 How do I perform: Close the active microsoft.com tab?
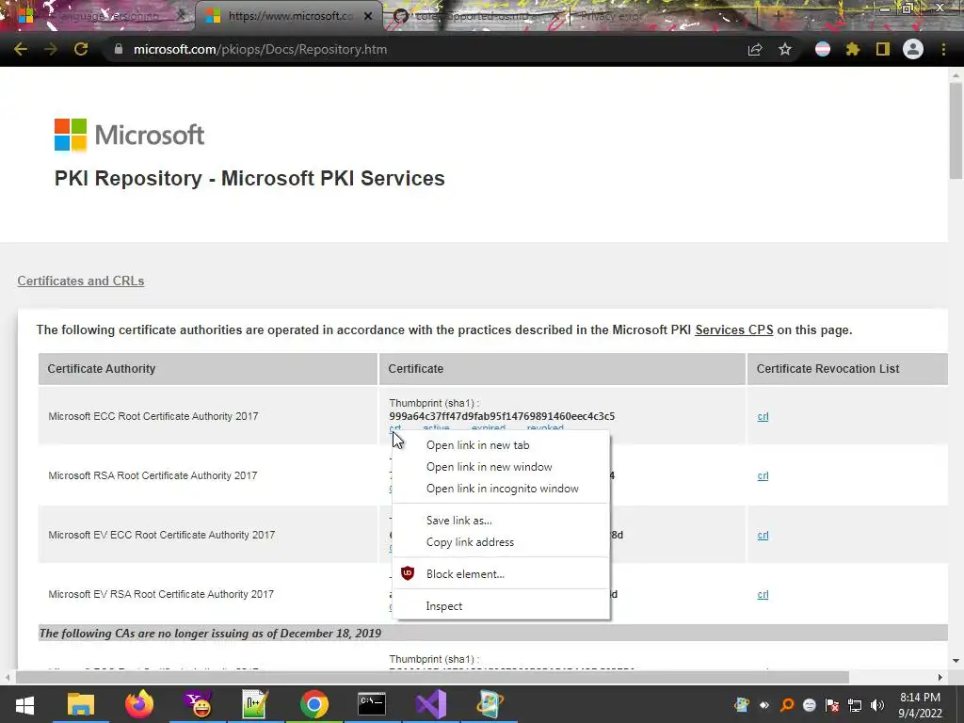coord(368,16)
